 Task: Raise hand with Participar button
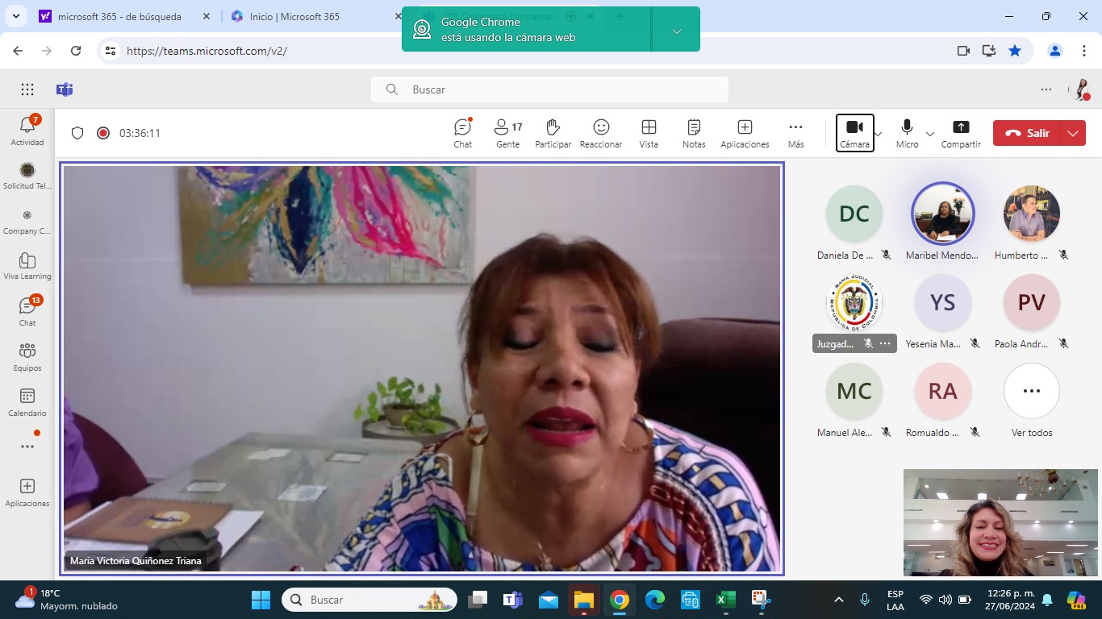(553, 133)
